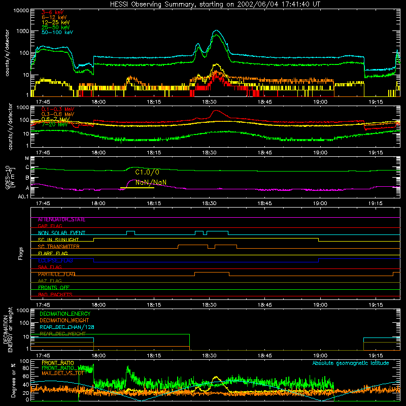Click the green 7-20 MeV legend entry
Image resolution: width=406 pixels, height=406 pixels.
pos(54,124)
